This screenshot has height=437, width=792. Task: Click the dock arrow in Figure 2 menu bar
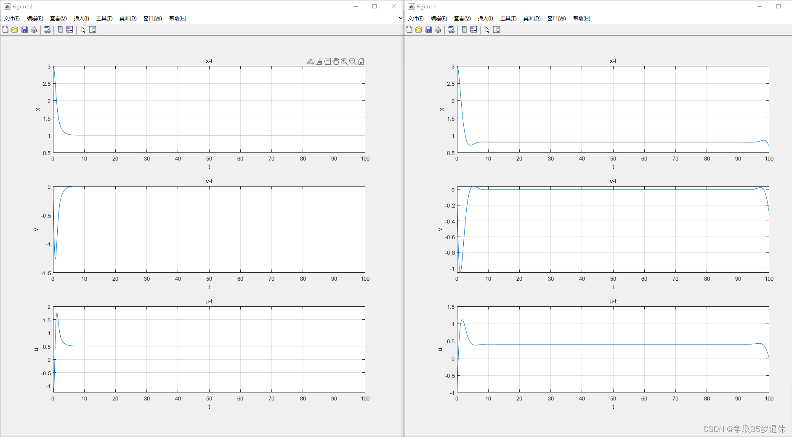pyautogui.click(x=400, y=18)
